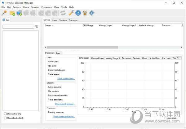Viewport: 186px width, 129px height.
Task: Click the server table right scroll arrow
Action: pos(181,47)
